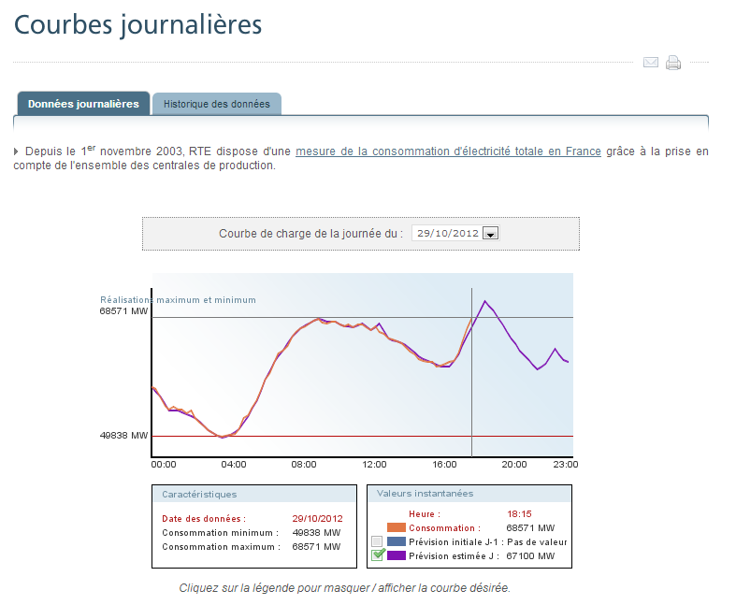
Task: Open the consommation d'électricité totale link
Action: pos(448,151)
